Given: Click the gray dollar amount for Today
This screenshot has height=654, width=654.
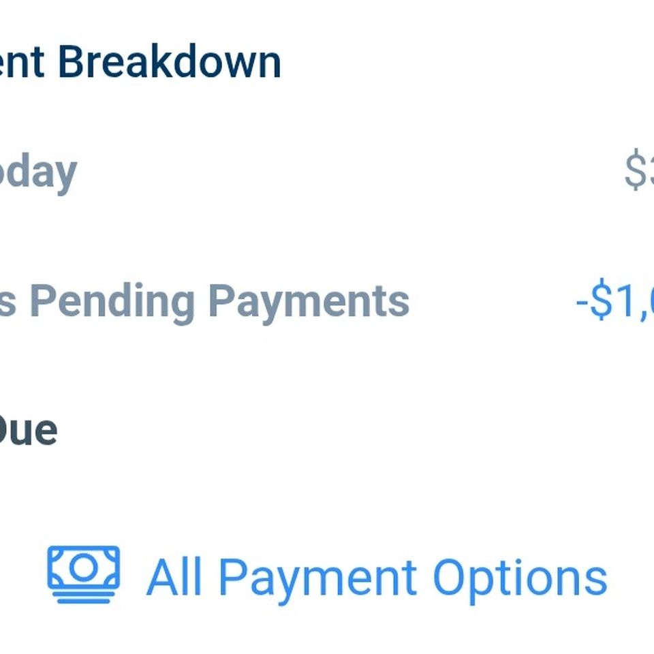Looking at the screenshot, I should coord(639,170).
